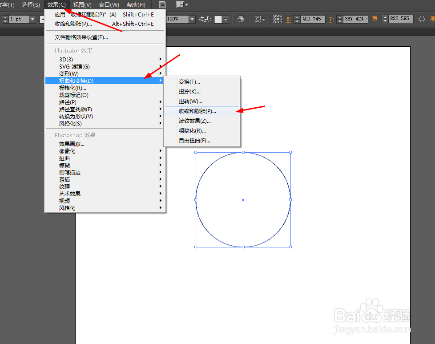This screenshot has height=344, width=435.
Task: Expand the 变形(W) submenu
Action: (x=105, y=73)
